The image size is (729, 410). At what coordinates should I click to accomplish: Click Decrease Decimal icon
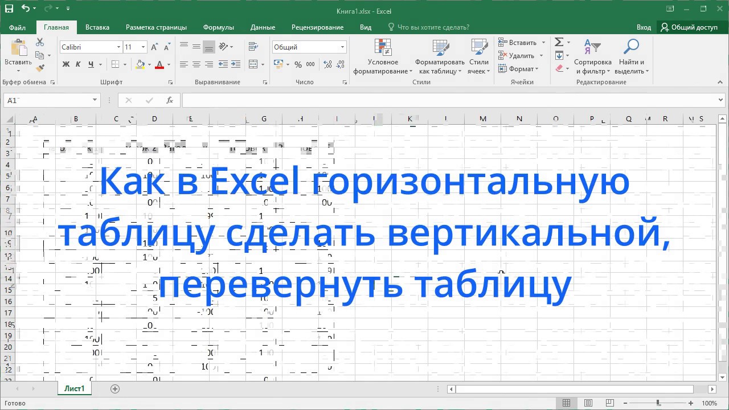tap(340, 64)
